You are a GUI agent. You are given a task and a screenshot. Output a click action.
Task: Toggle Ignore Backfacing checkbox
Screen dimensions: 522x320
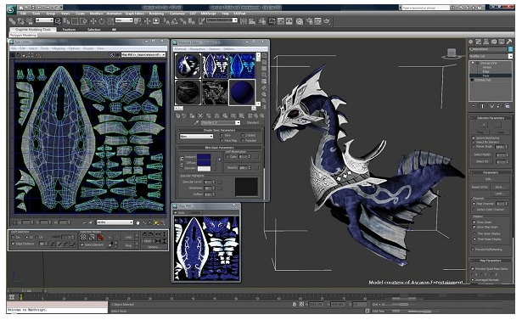point(473,138)
